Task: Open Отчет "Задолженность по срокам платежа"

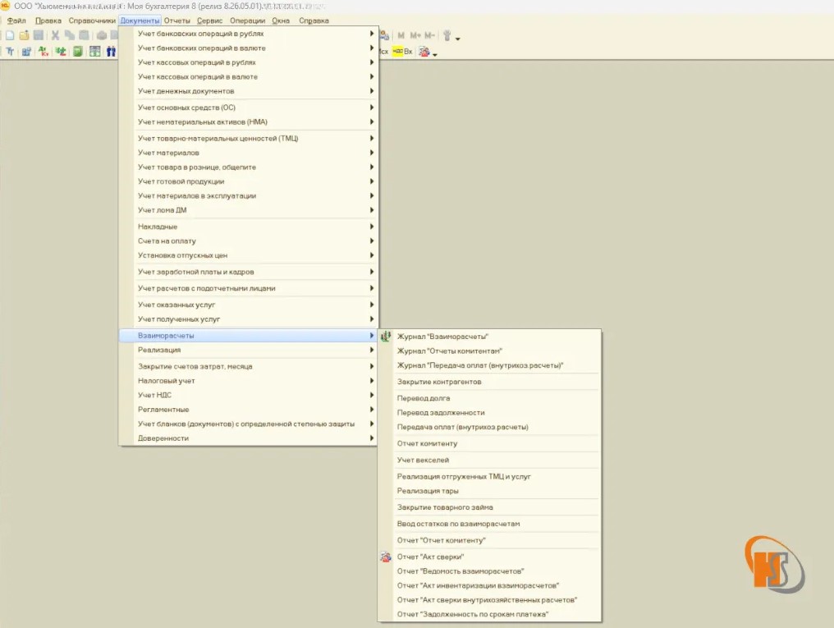Action: (489, 614)
